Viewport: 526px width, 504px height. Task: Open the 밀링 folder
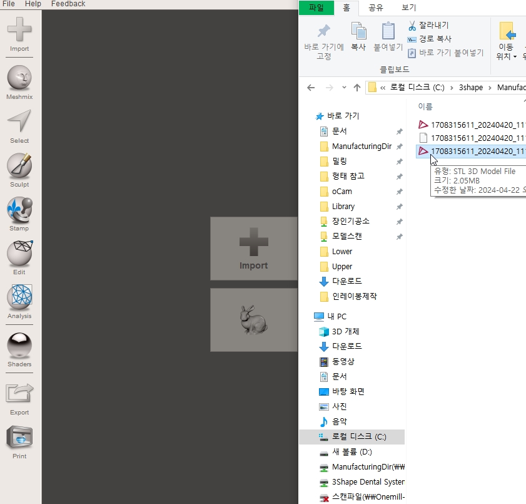click(x=333, y=162)
